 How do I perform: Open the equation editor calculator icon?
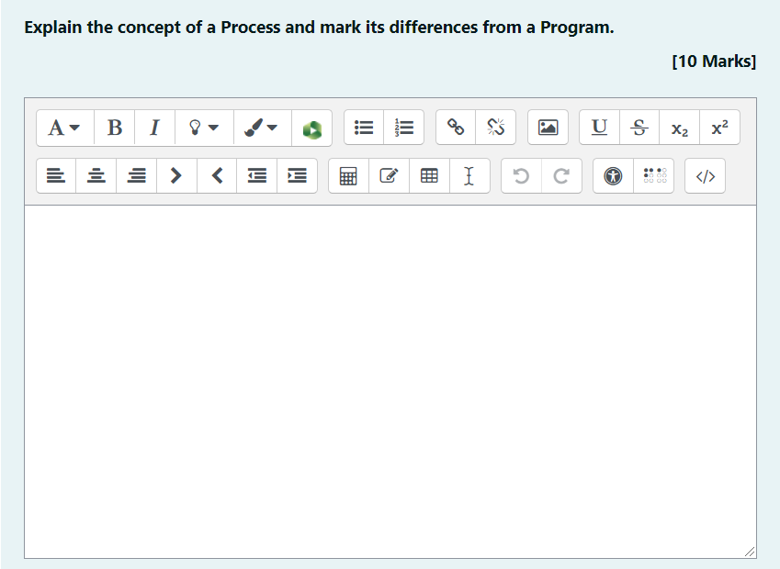[x=348, y=176]
